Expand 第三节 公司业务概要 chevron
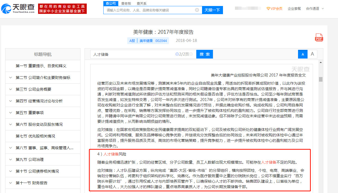The width and height of the screenshot is (338, 193). click(11, 89)
